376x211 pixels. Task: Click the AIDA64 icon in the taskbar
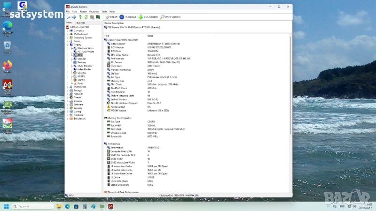(x=110, y=206)
